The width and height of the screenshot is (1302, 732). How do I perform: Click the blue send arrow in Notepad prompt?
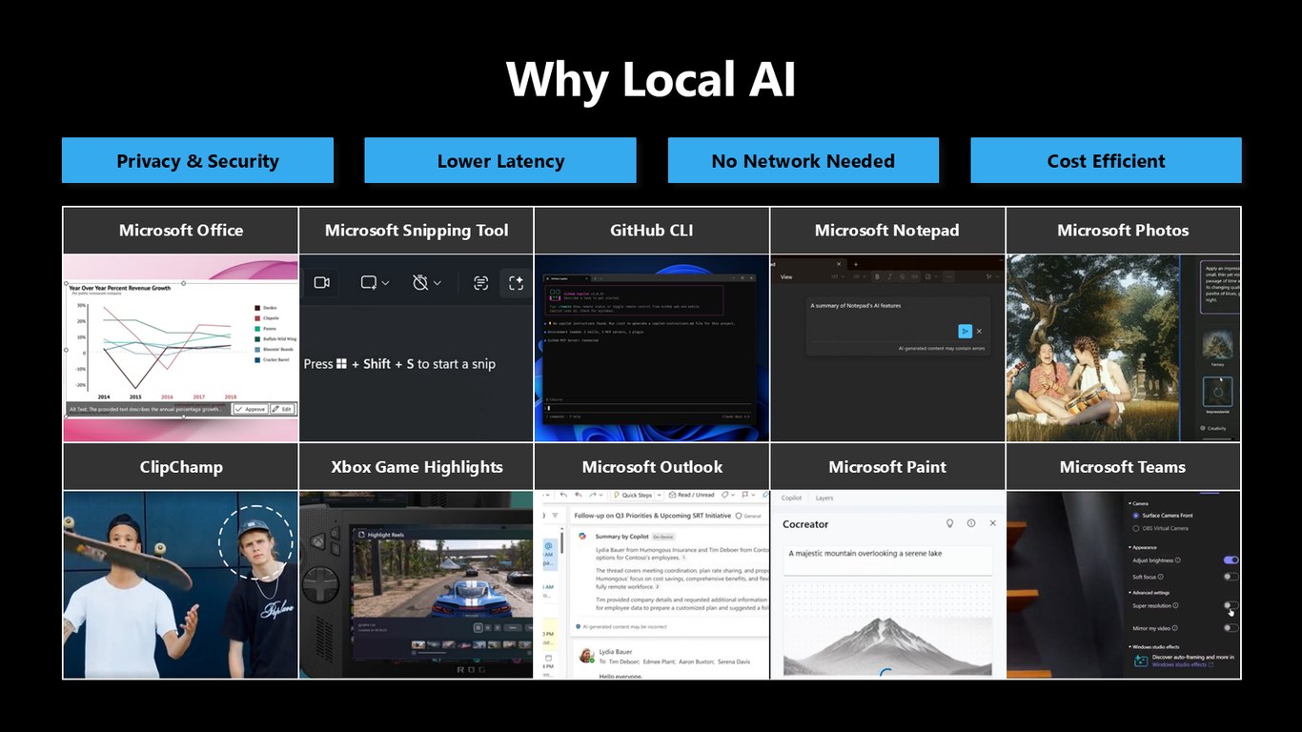[x=965, y=331]
